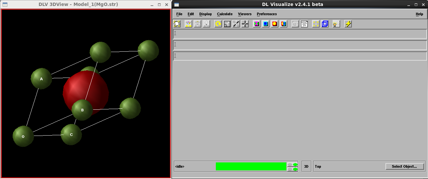
Task: Click the light bulb toolbar icon
Action: pyautogui.click(x=336, y=24)
